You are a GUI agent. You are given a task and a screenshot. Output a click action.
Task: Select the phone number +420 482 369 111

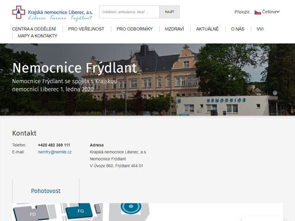(x=54, y=145)
